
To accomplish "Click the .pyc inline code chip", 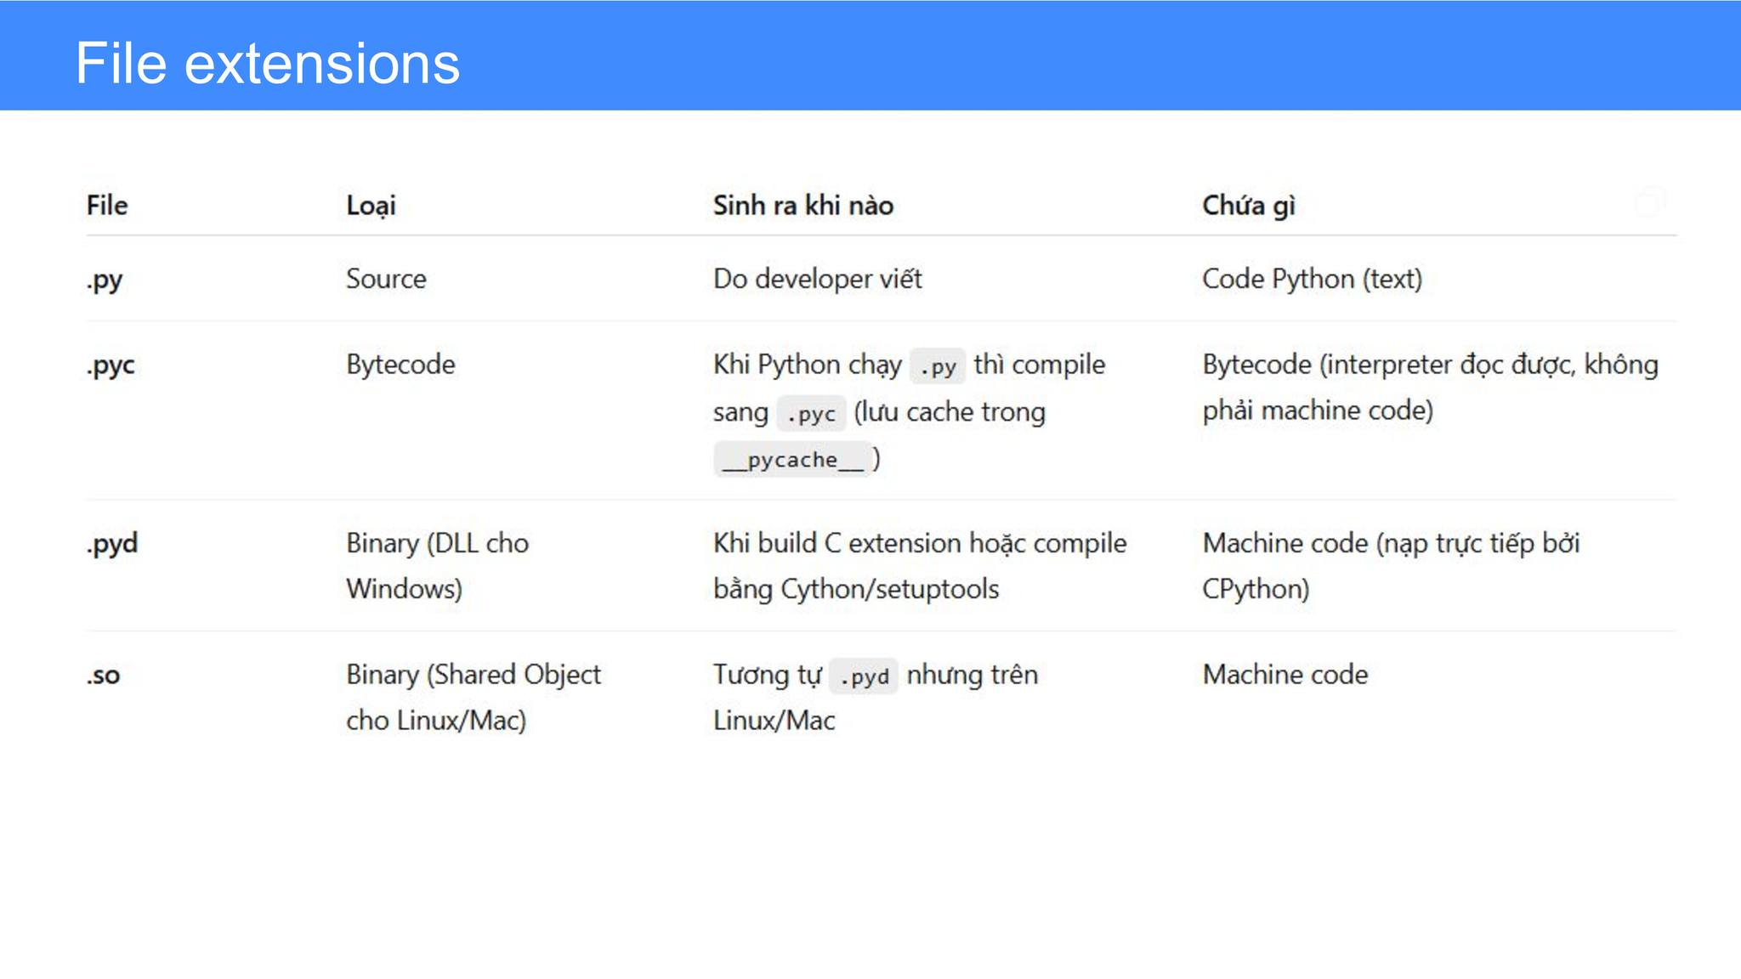I will [812, 414].
